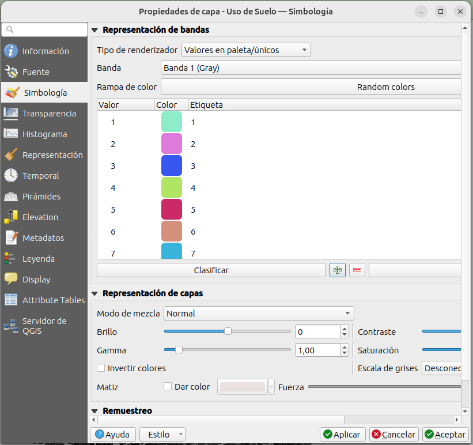
Task: Switch to the Transparencia tab
Action: click(x=49, y=114)
